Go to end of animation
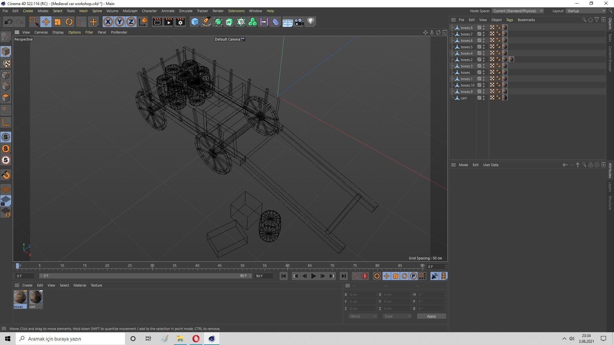 point(343,276)
